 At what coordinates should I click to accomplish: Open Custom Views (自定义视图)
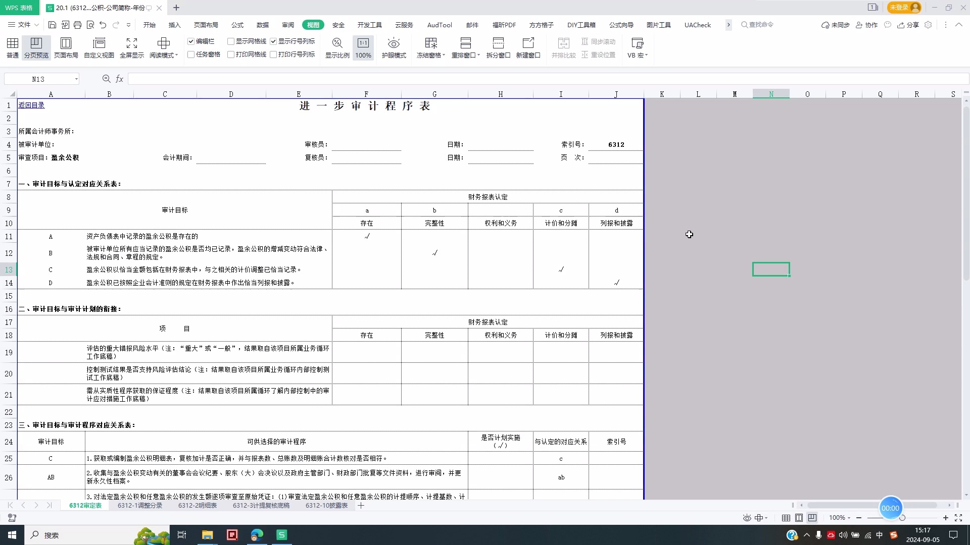(x=99, y=48)
